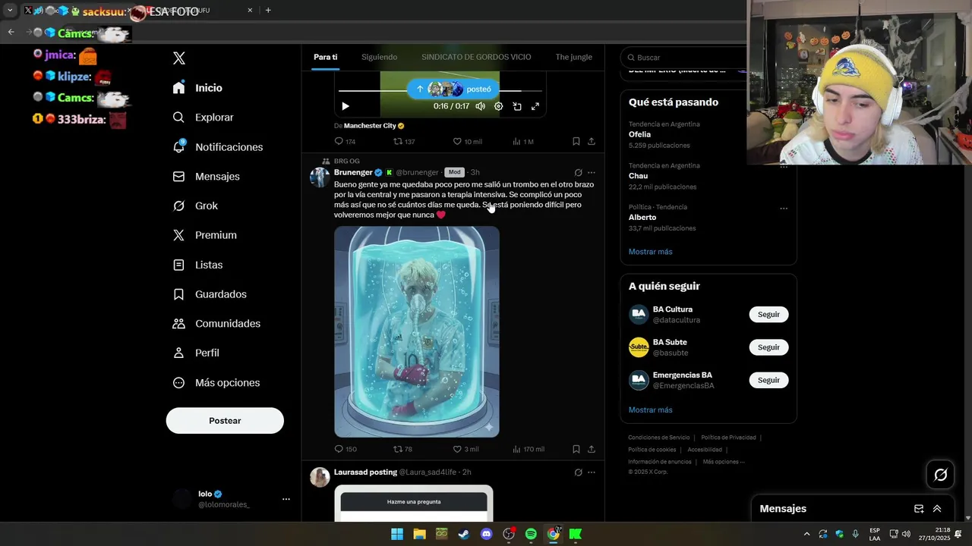Compose new message in Mensajes drawer
Screen dimensions: 972x546
[x=919, y=509]
